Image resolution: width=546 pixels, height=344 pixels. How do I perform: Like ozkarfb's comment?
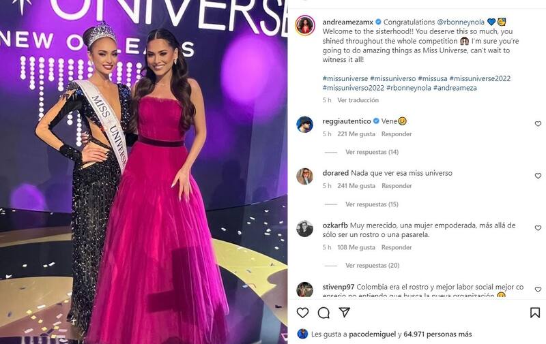coord(538,228)
